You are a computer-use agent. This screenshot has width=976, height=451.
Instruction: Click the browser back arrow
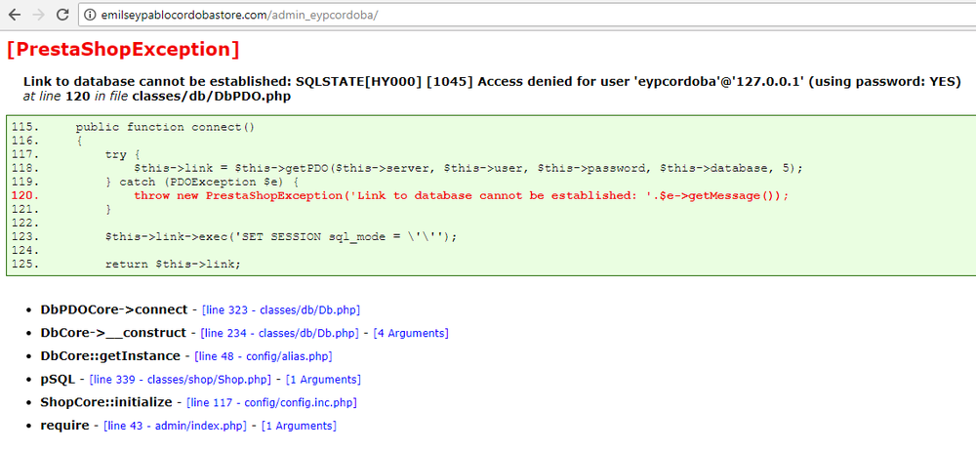click(14, 15)
